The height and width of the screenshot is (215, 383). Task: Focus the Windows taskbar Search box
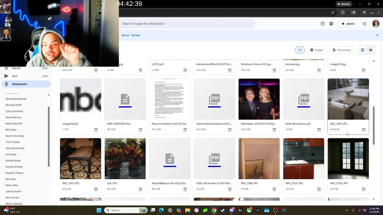[x=126, y=210]
